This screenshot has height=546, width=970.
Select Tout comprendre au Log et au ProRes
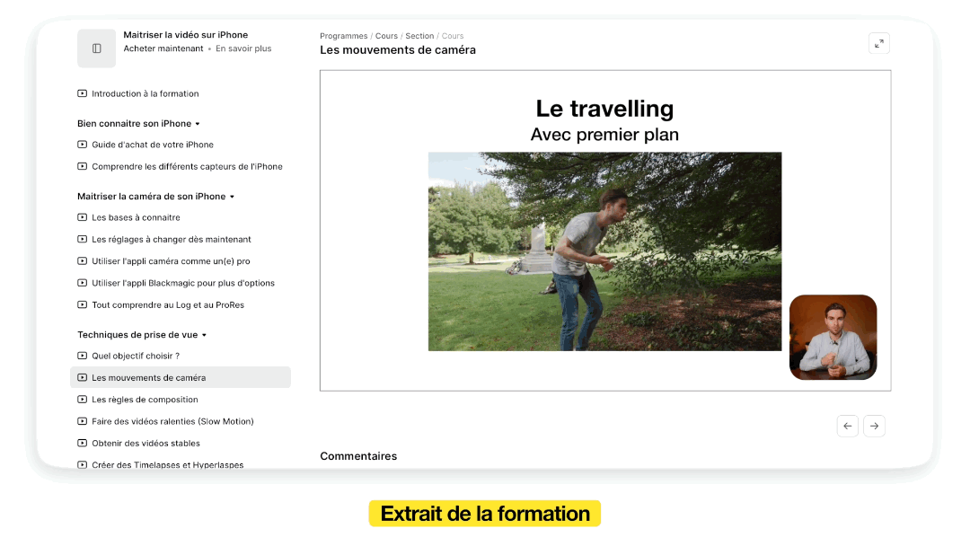[x=168, y=304]
